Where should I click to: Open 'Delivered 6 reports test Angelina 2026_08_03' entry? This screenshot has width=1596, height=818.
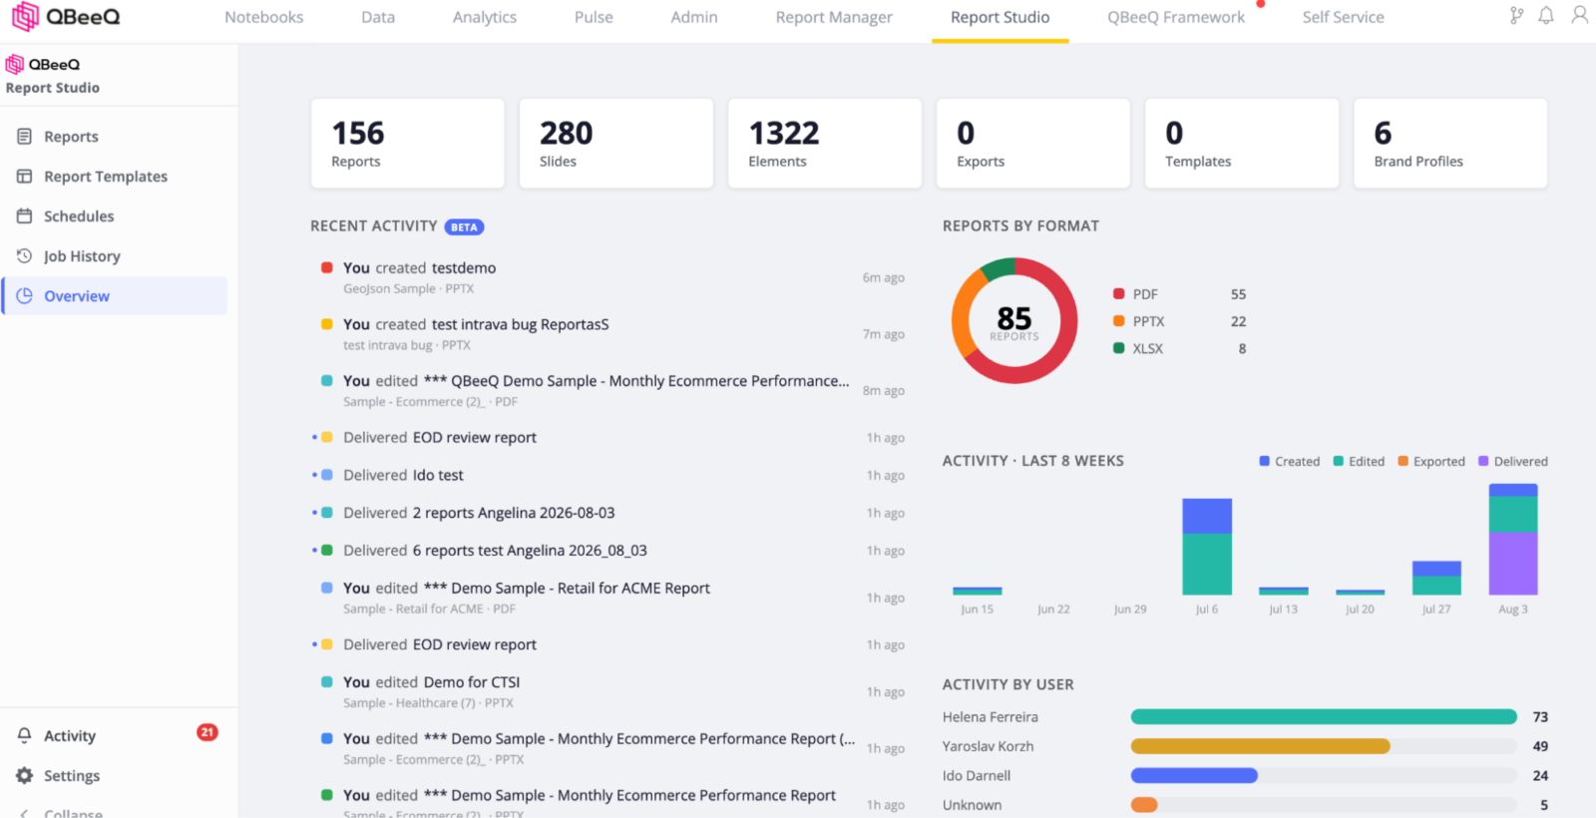[x=610, y=551]
